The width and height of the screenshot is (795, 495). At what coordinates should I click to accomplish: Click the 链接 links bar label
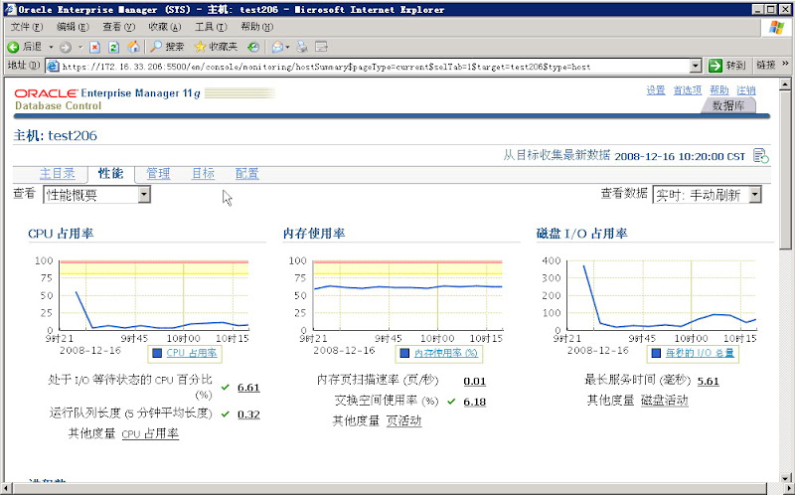coord(766,65)
